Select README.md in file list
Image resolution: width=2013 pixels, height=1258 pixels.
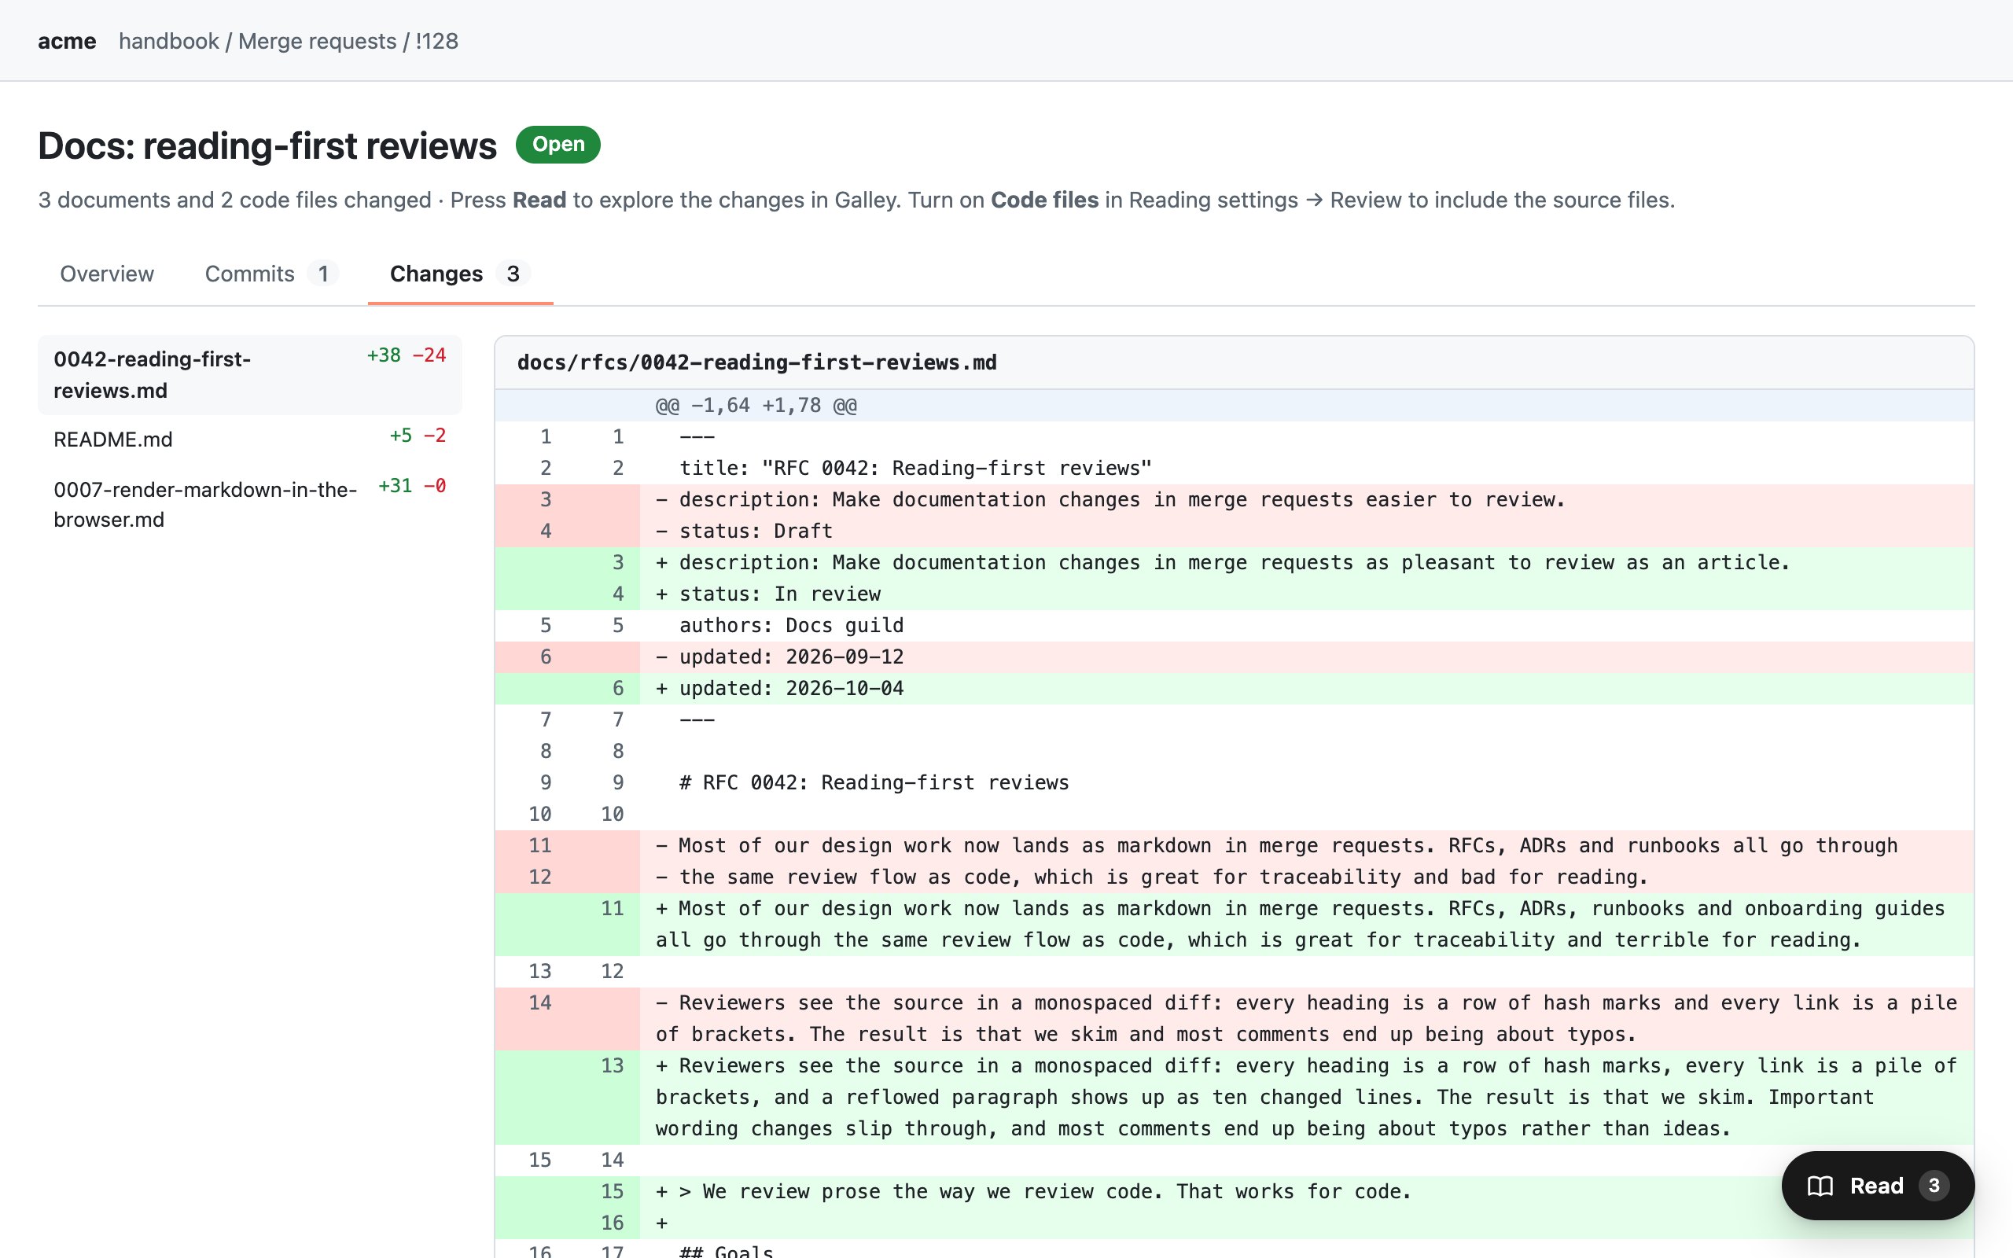tap(249, 439)
